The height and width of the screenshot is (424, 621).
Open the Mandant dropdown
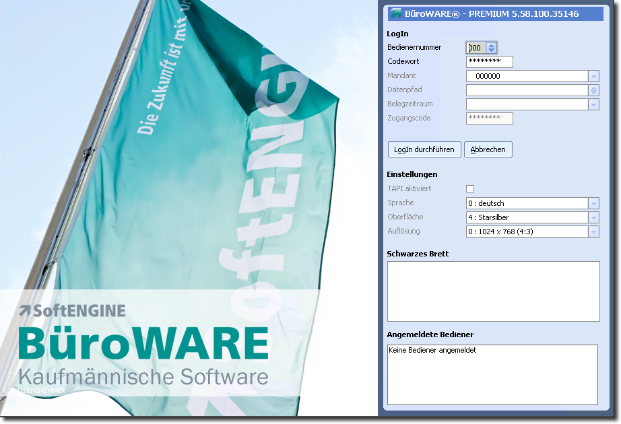[x=593, y=76]
